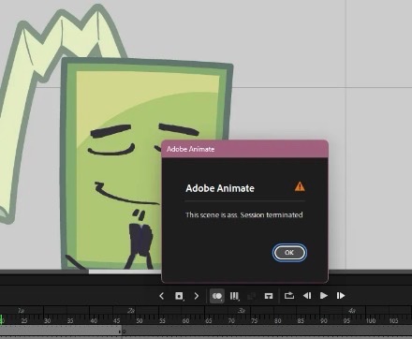412x339 pixels.
Task: Play the timeline animation
Action: (324, 295)
